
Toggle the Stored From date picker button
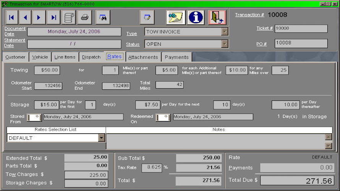[34, 117]
